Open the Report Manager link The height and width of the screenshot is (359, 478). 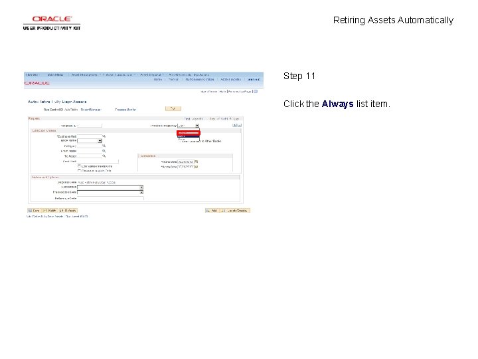91,110
